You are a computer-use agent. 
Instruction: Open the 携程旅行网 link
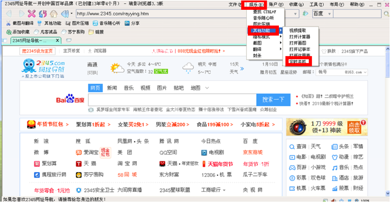[50, 175]
